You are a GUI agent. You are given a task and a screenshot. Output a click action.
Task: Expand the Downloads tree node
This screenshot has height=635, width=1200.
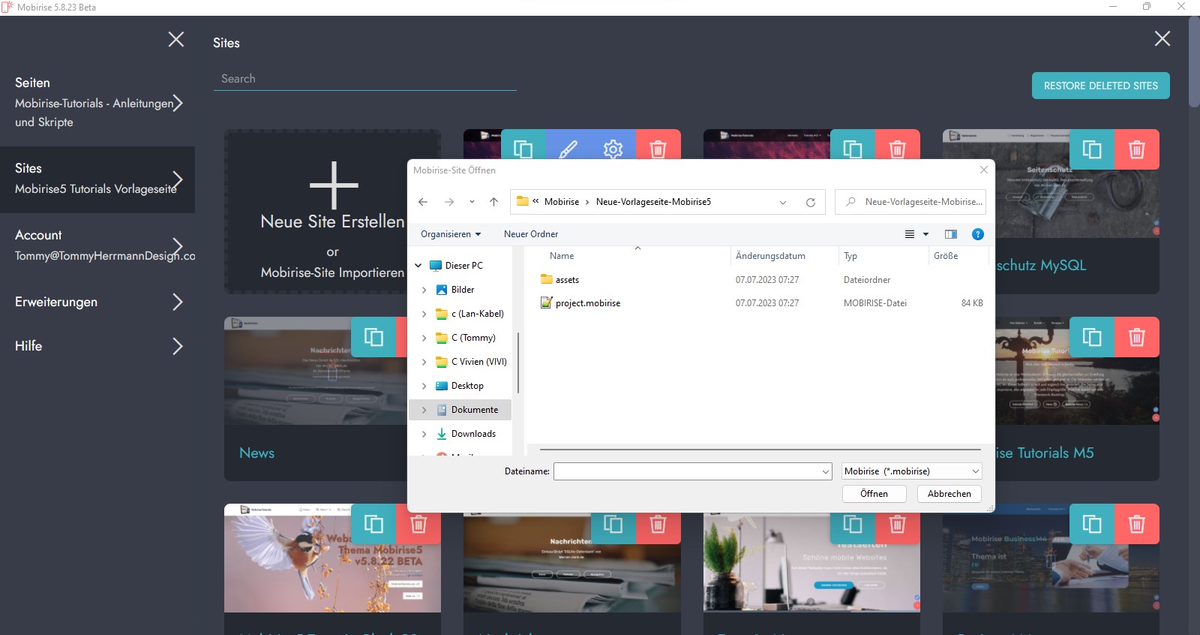(424, 434)
